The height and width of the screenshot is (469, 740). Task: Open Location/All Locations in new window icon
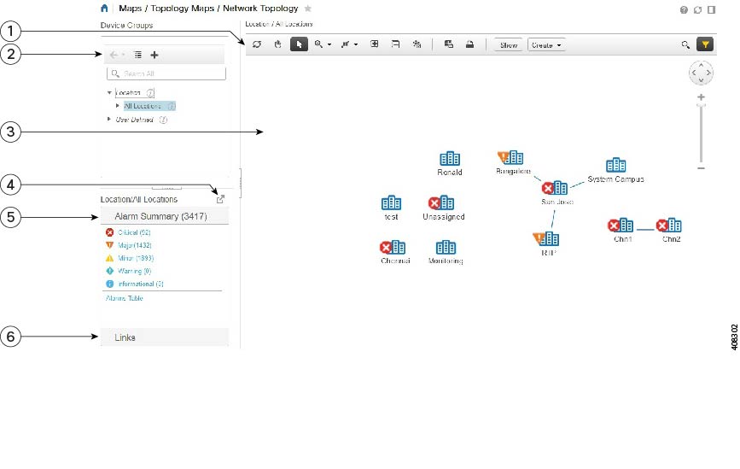(x=220, y=199)
